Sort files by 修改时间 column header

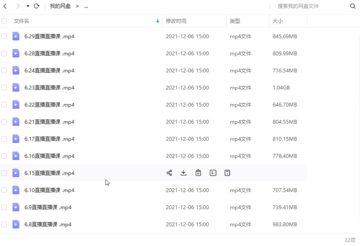(x=176, y=21)
